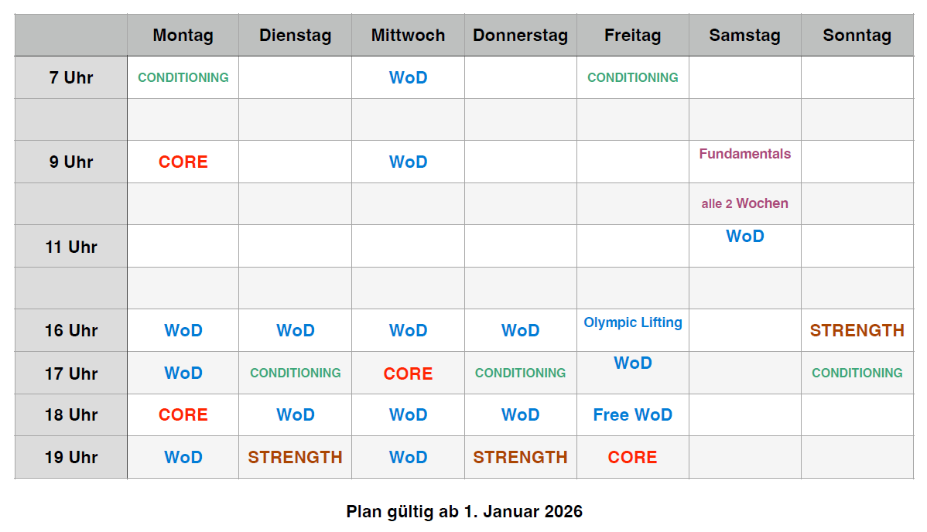Viewport: 927px width, 532px height.
Task: Select Sunday's CONDITIONING class at 17 Uhr
Action: point(857,373)
